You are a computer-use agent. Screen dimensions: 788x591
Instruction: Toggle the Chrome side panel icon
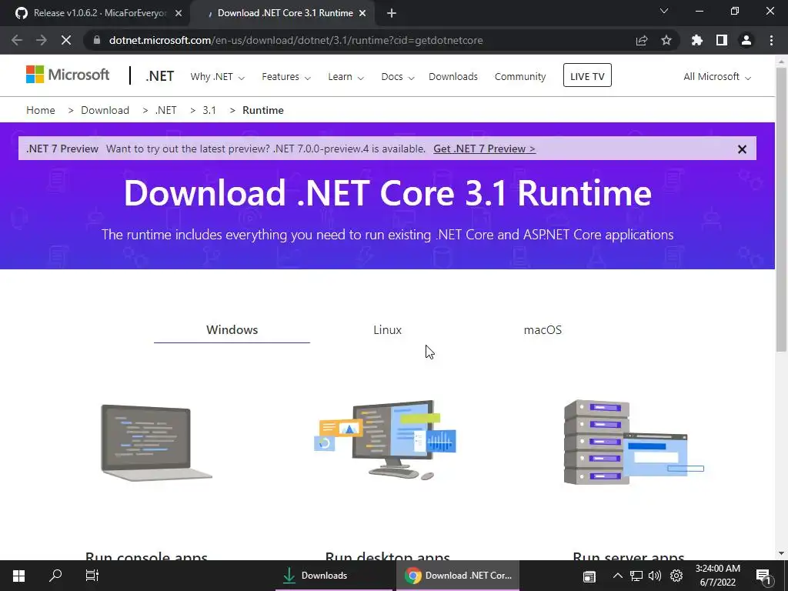pyautogui.click(x=722, y=40)
